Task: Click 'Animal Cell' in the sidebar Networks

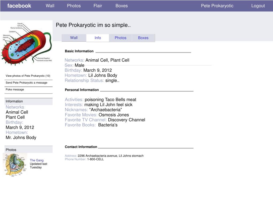Action: point(17,112)
